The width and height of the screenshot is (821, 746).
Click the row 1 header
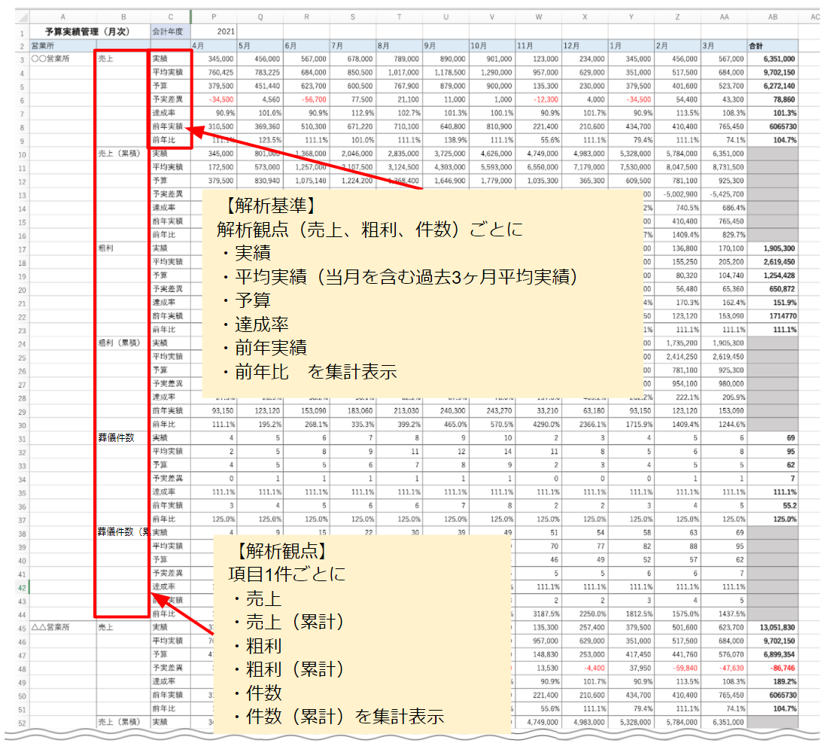[22, 32]
